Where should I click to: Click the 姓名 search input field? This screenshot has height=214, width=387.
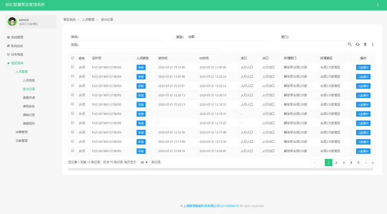pyautogui.click(x=123, y=37)
